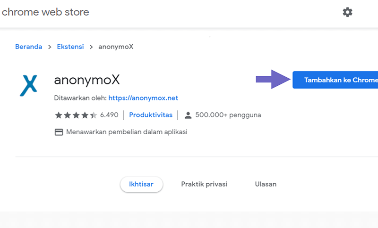The width and height of the screenshot is (378, 228).
Task: Click the Ditawarkan oleh label
Action: click(80, 98)
